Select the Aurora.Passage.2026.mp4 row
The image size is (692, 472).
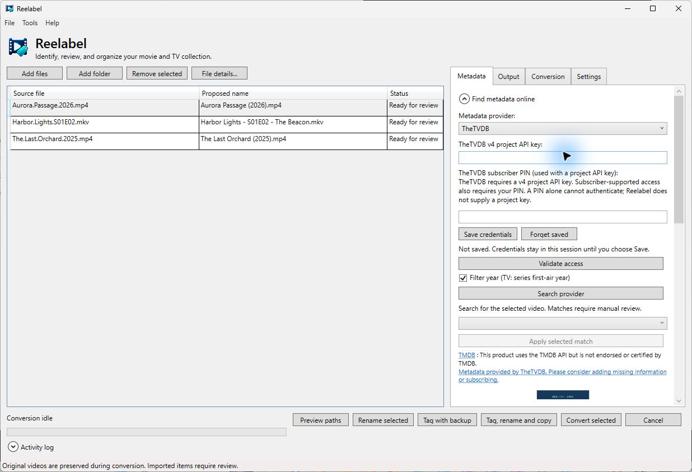(227, 108)
